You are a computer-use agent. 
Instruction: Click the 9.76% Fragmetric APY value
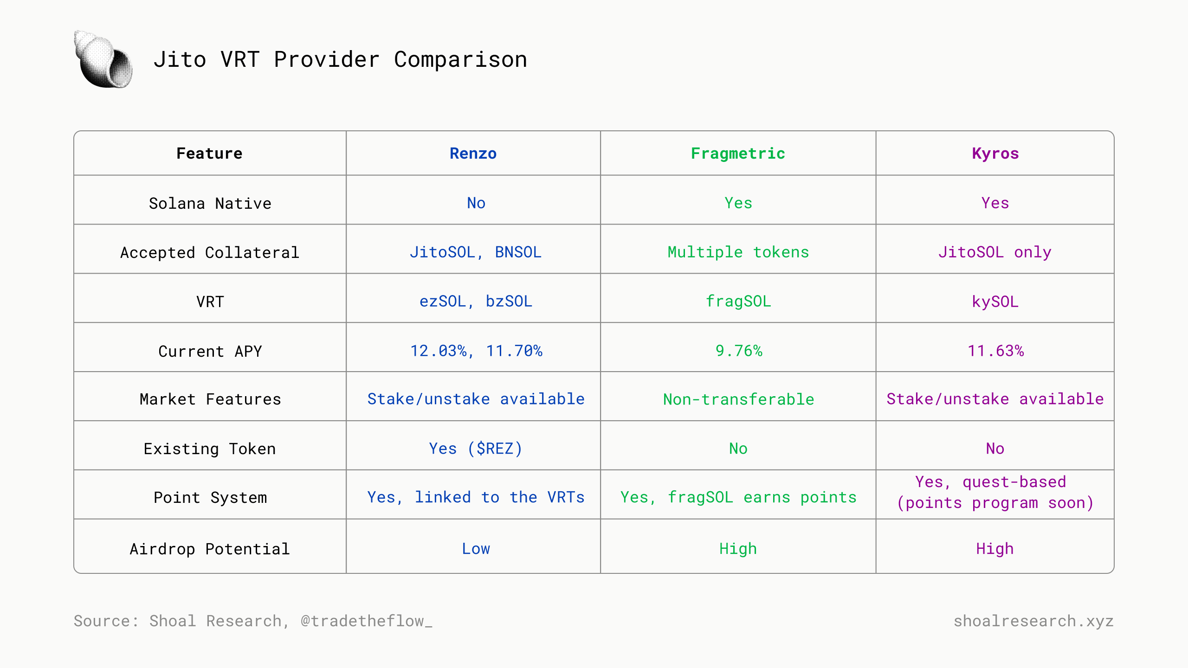pyautogui.click(x=738, y=351)
